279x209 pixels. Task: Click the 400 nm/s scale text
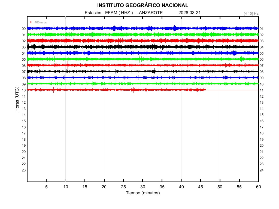click(41, 22)
